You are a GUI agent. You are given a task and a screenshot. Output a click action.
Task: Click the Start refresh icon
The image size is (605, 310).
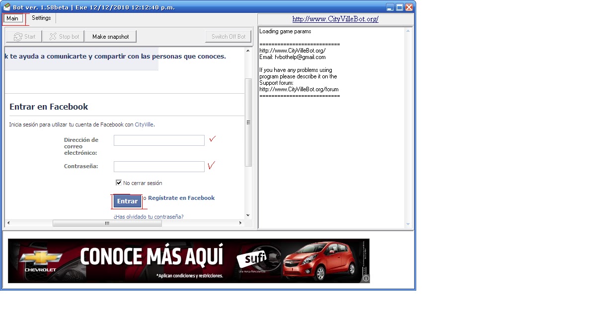[x=18, y=37]
